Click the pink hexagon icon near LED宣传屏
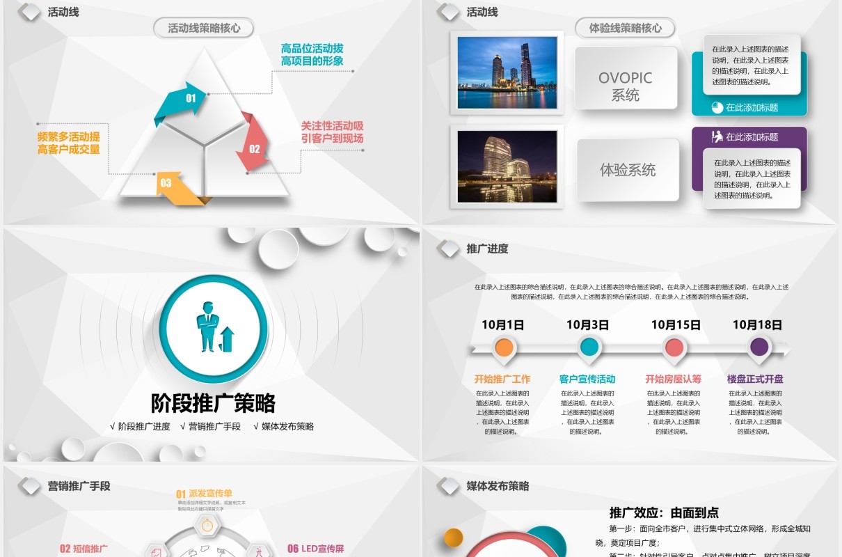842x557 pixels. point(258,551)
